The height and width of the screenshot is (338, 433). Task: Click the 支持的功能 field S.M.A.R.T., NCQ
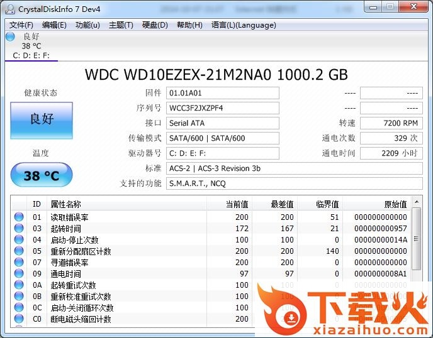[x=295, y=183]
